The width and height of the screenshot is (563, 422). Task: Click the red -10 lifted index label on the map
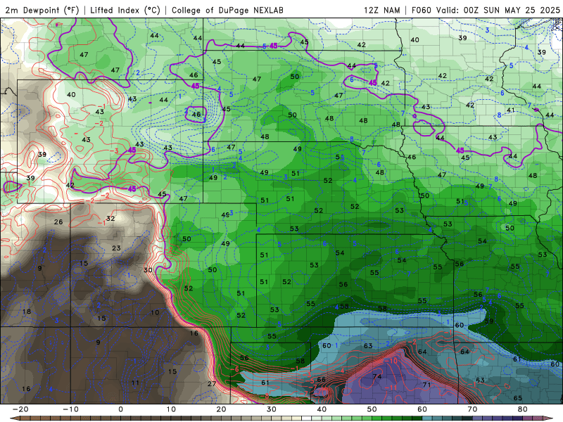[x=391, y=360]
